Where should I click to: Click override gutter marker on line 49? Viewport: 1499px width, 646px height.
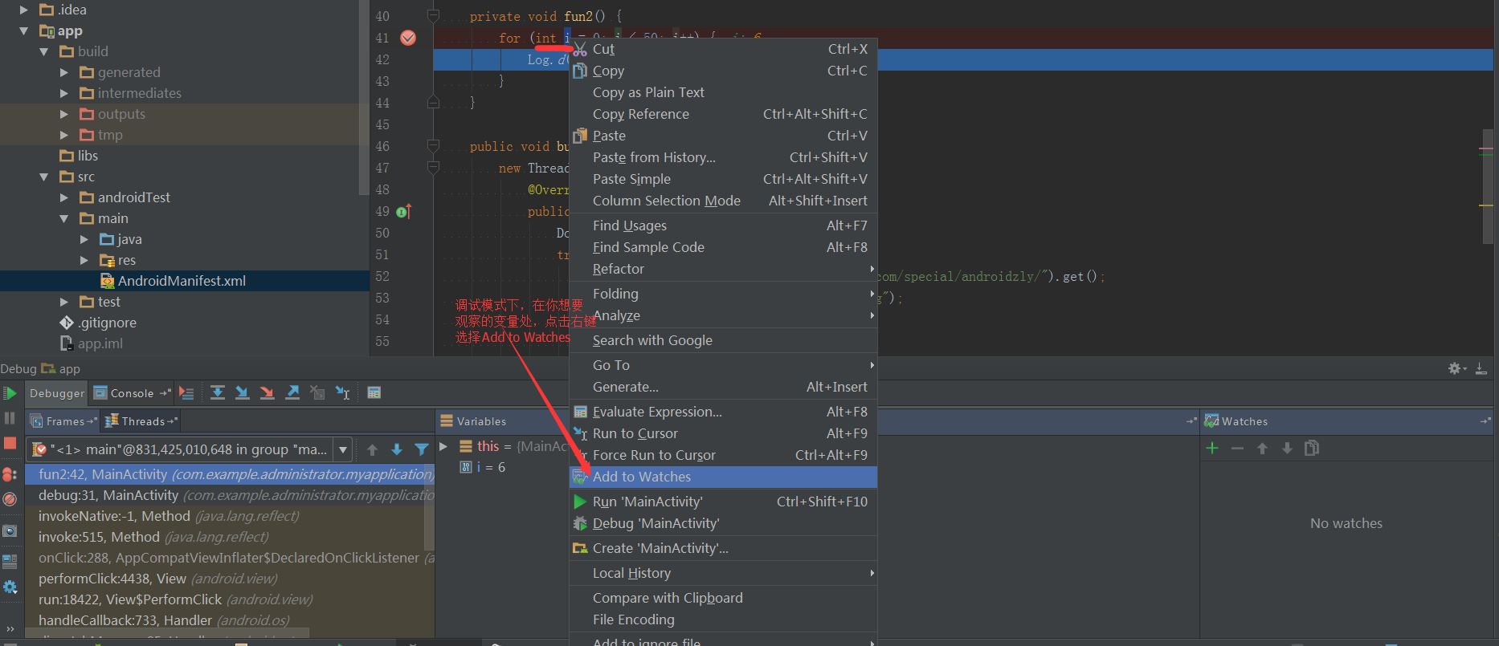[x=403, y=211]
